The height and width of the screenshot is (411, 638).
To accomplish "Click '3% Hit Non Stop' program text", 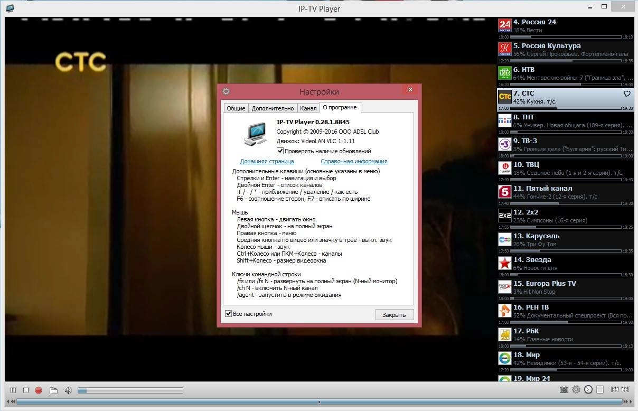I will (x=534, y=292).
